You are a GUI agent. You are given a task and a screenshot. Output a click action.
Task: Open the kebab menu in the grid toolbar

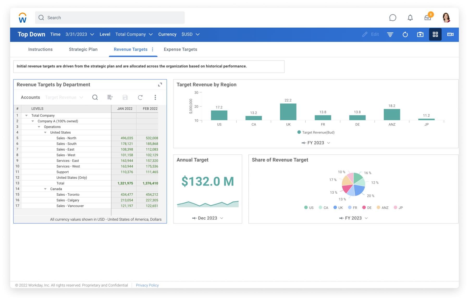155,97
